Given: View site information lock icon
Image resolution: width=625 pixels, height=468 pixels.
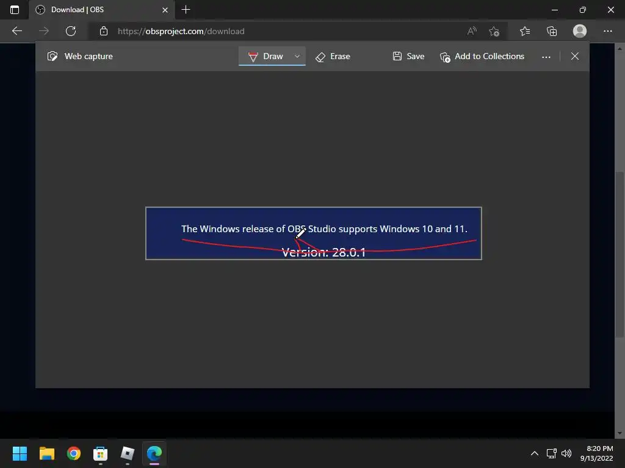Looking at the screenshot, I should pos(104,31).
